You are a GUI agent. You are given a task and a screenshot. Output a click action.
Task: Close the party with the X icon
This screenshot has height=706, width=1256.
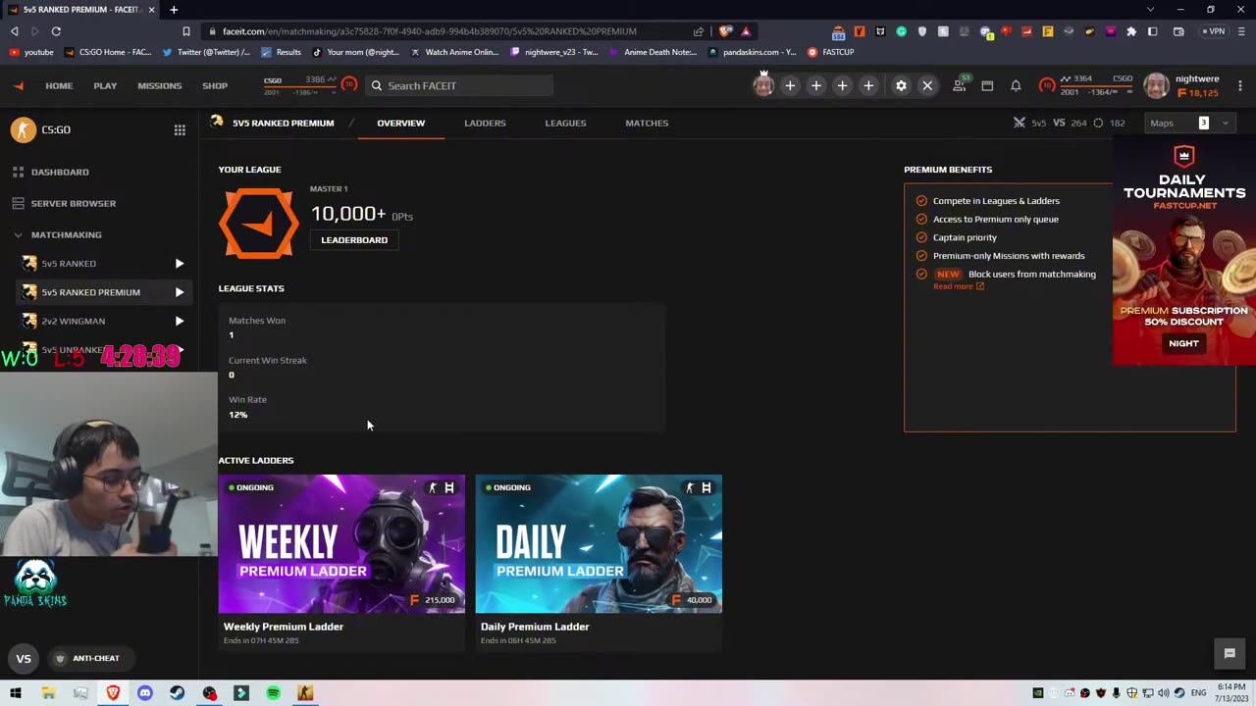927,85
